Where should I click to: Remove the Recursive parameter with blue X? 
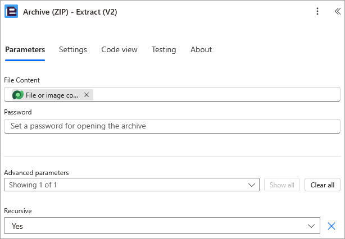point(332,226)
